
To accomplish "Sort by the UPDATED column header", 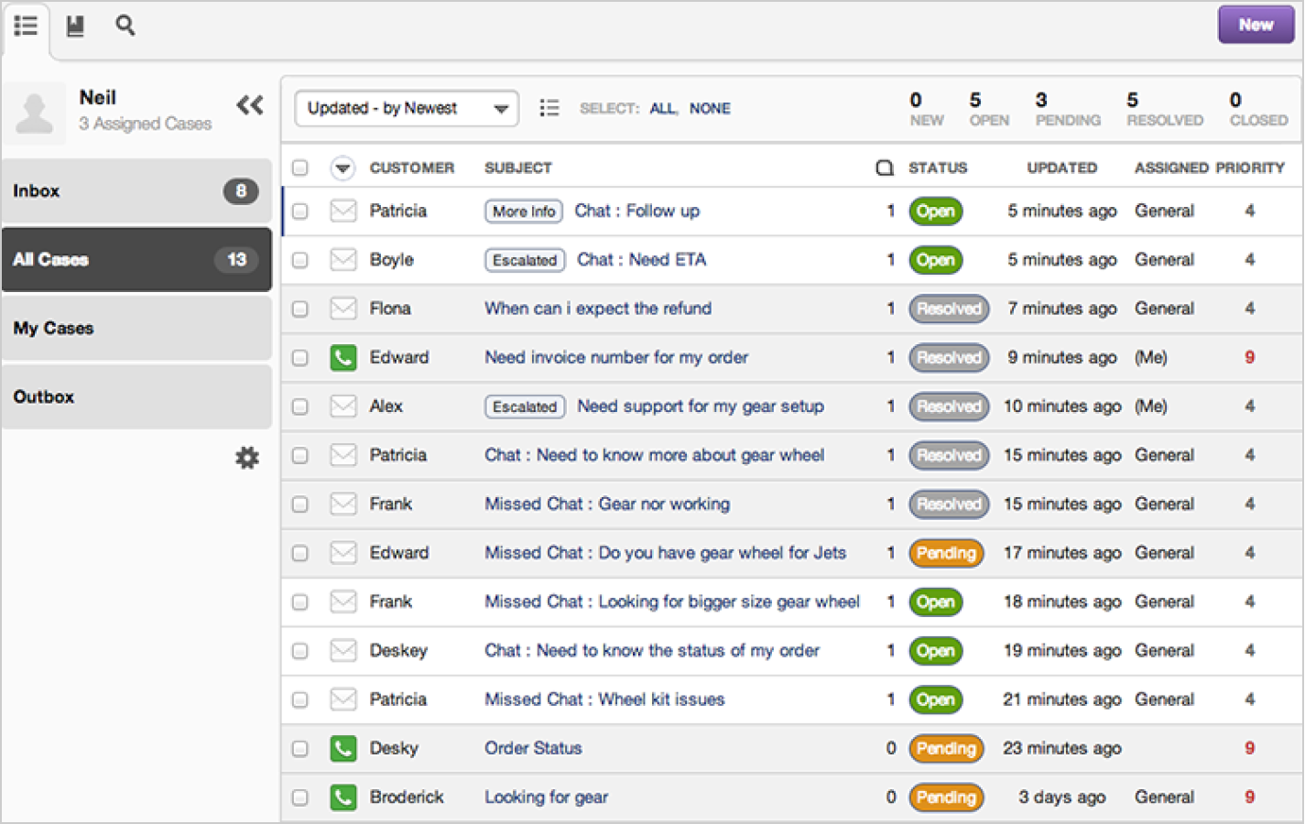I will pos(1061,168).
